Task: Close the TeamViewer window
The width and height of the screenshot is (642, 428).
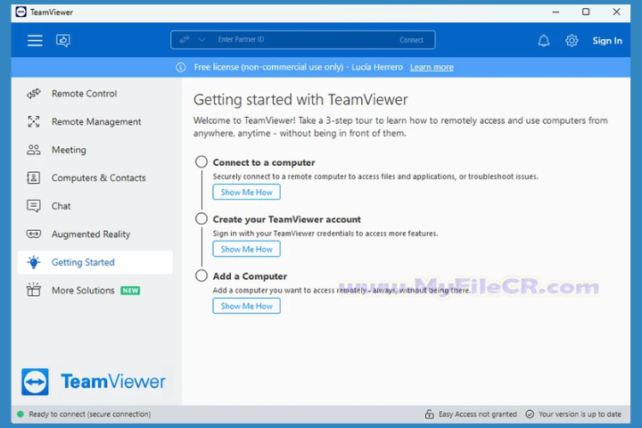Action: point(616,12)
